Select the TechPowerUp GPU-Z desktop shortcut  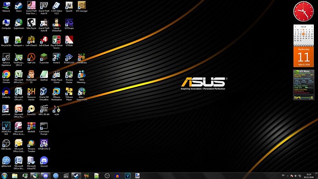tap(18, 60)
